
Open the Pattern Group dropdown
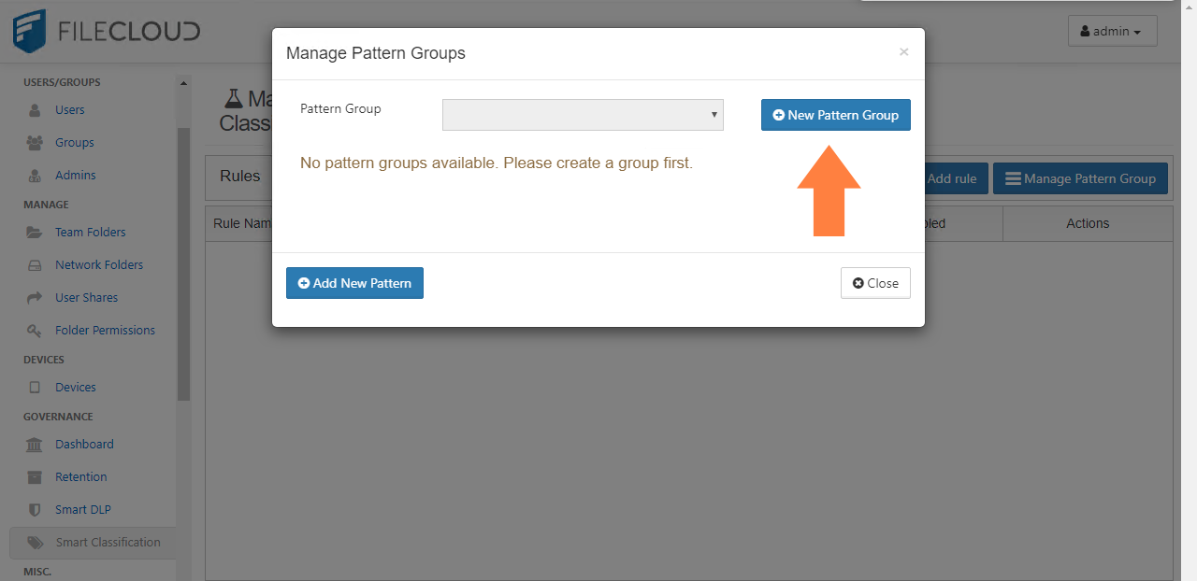click(x=582, y=114)
